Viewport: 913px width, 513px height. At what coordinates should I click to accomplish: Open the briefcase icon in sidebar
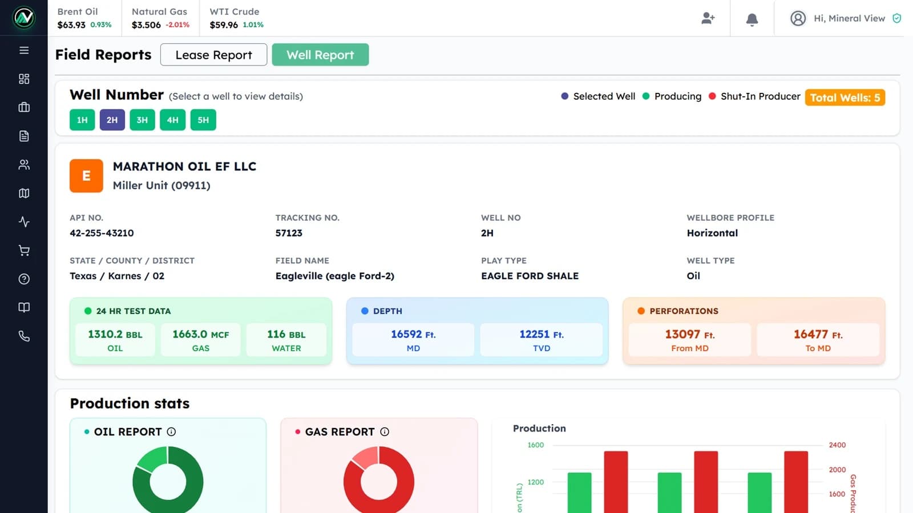pos(24,107)
